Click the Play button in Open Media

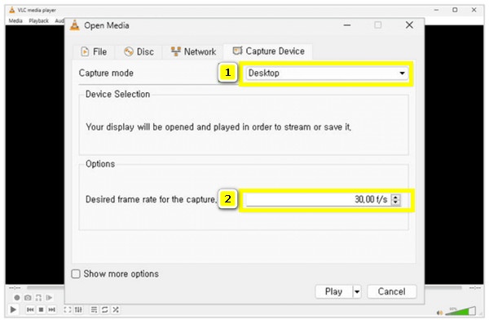tap(333, 291)
